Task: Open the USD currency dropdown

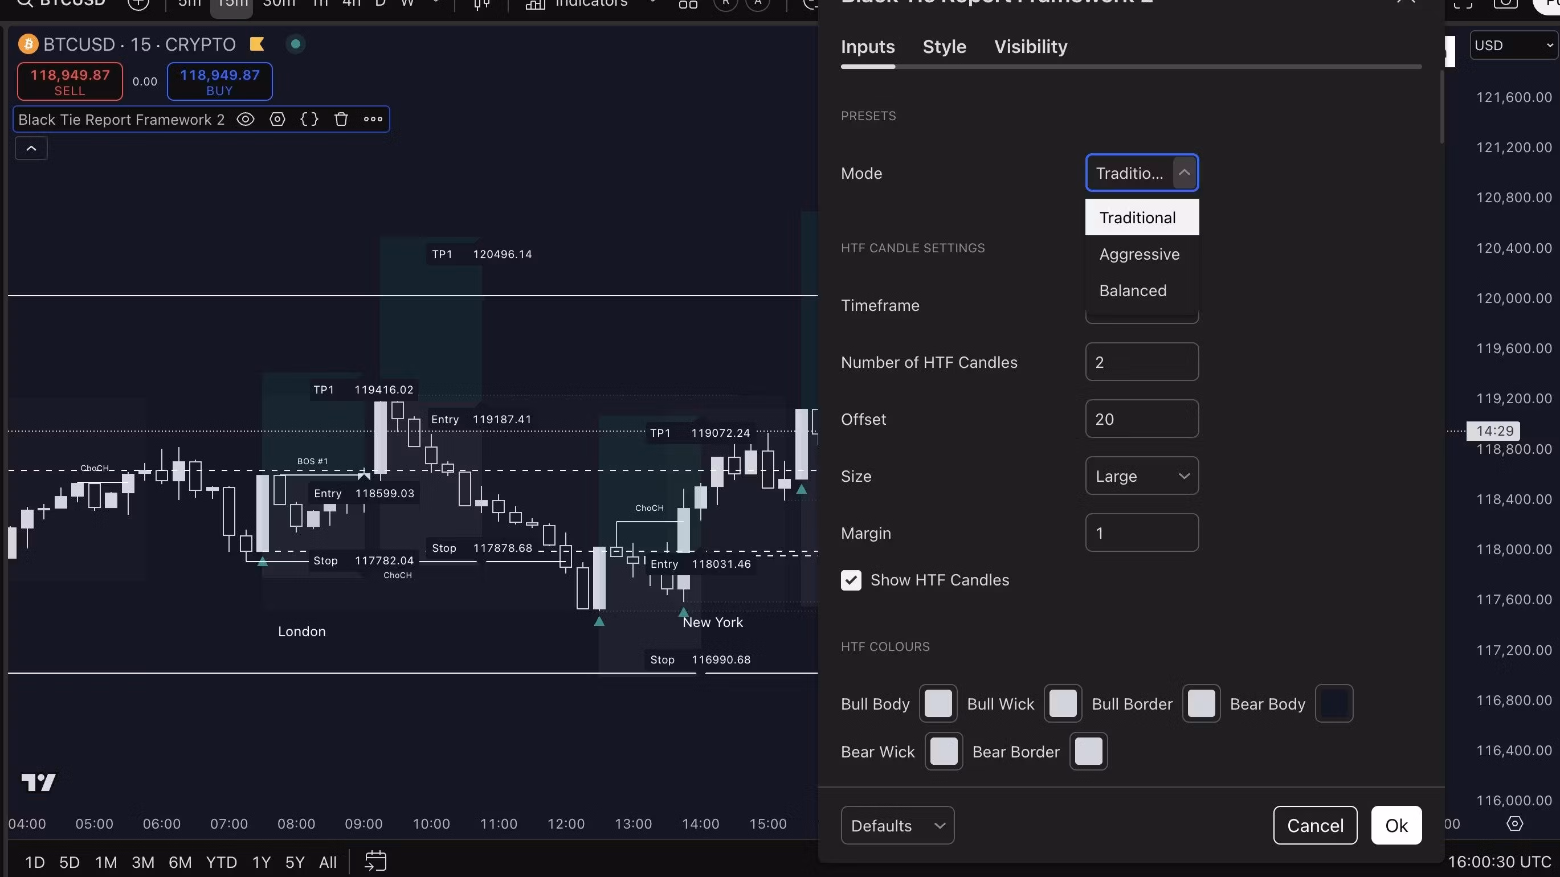Action: [x=1513, y=46]
